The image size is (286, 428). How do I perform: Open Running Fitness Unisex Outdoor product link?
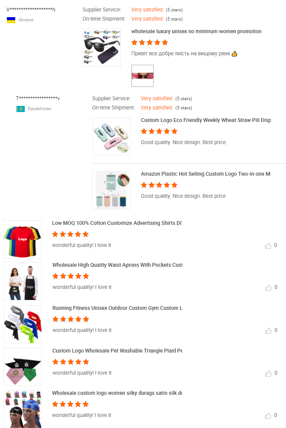(117, 308)
